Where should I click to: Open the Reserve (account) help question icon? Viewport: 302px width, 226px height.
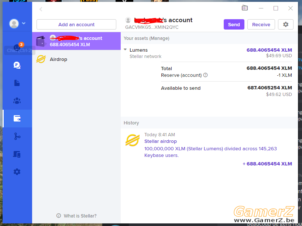(x=206, y=75)
